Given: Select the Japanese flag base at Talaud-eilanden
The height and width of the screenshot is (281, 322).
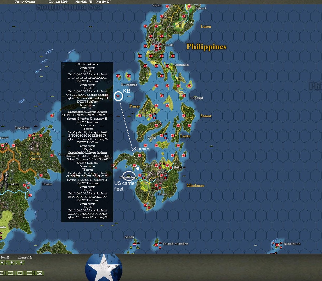Looking at the screenshot, I should click(x=156, y=245).
